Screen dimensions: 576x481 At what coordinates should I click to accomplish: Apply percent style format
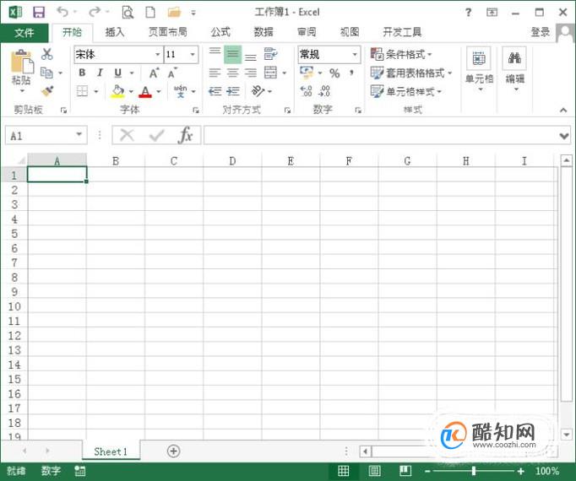[x=334, y=73]
